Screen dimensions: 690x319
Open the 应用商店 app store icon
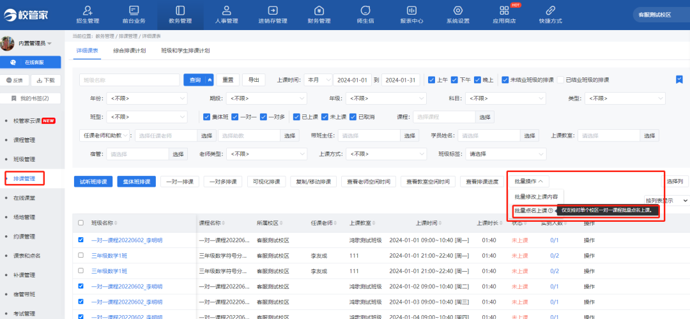pos(504,10)
